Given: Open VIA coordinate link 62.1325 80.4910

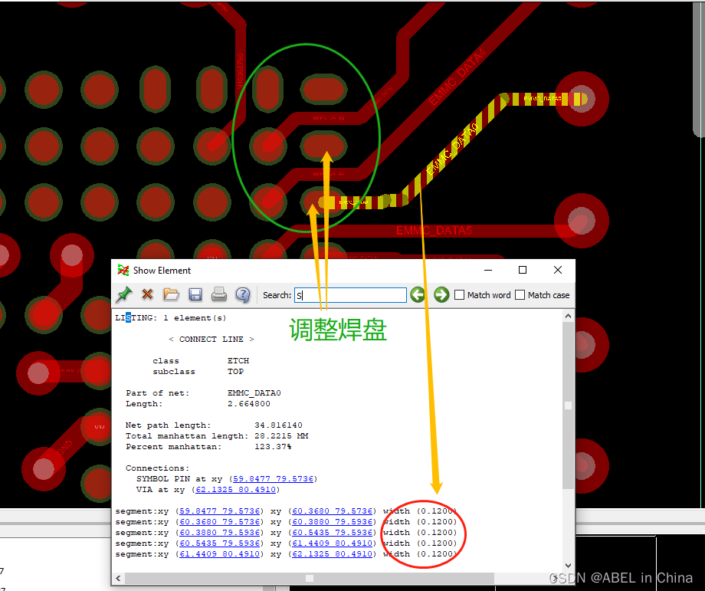Looking at the screenshot, I should (x=235, y=489).
